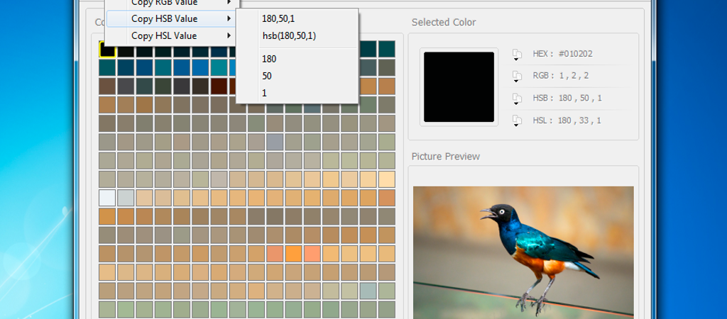Pick the yellow-outlined black swatch in the grid
727x319 pixels.
click(107, 49)
